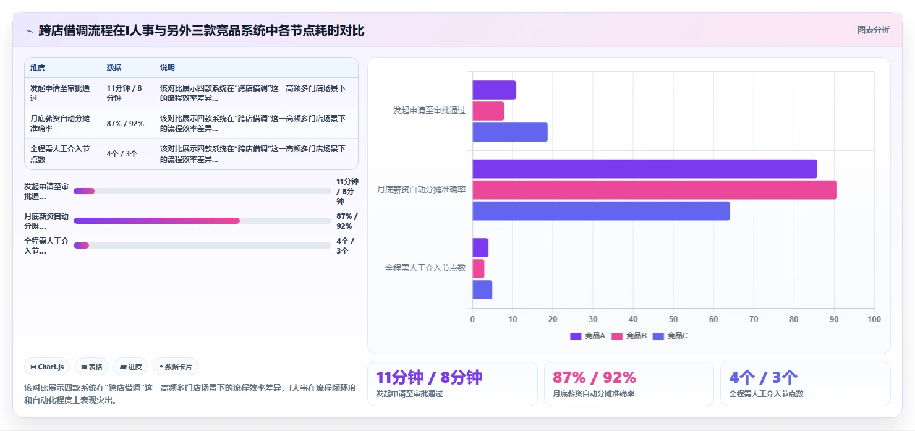This screenshot has height=431, width=915.
Task: Select the Chart.js tag chip
Action: [x=48, y=367]
